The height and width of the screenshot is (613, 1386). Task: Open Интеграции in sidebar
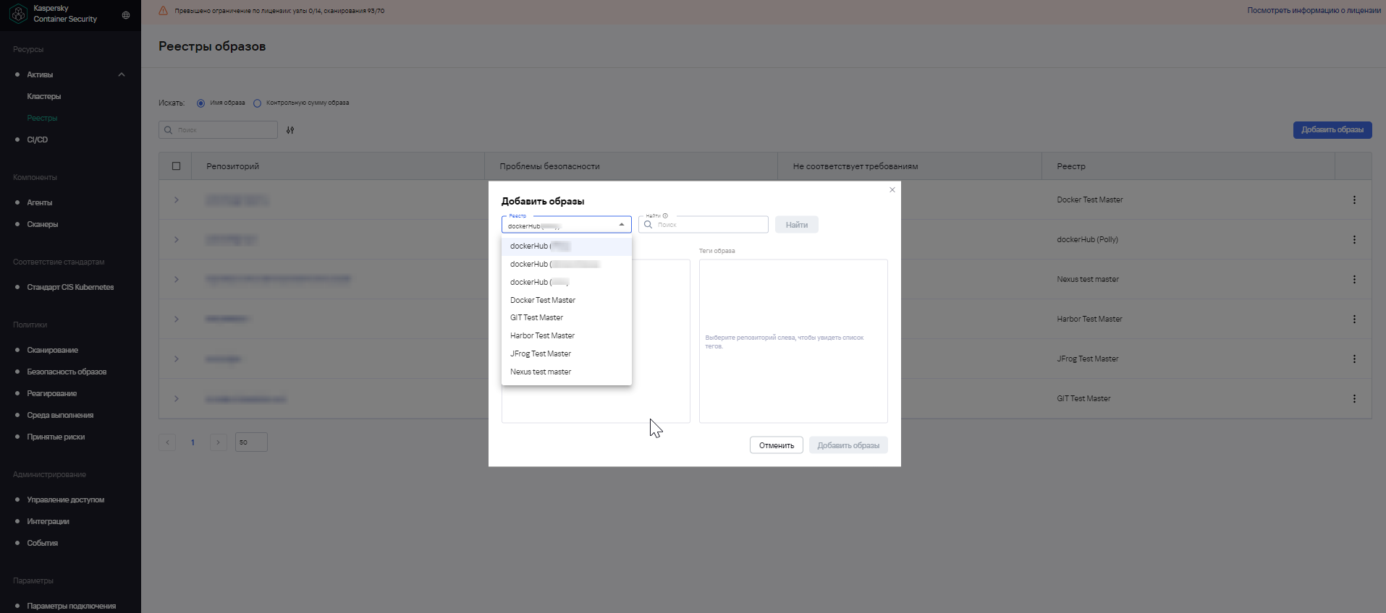click(x=48, y=521)
